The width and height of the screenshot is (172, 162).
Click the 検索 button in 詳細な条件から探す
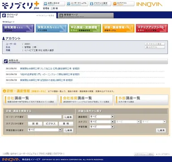click(x=161, y=130)
